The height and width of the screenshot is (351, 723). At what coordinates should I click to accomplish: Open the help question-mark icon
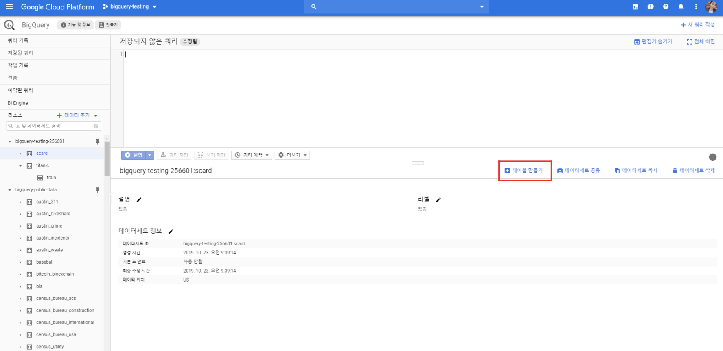point(666,6)
